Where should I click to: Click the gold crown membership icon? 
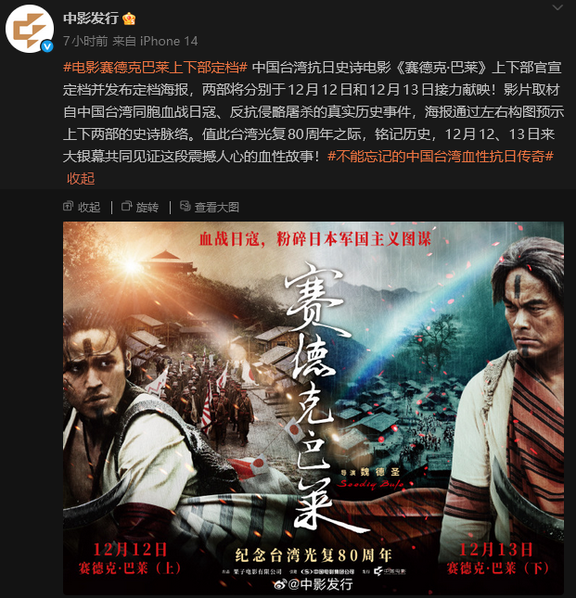click(129, 19)
